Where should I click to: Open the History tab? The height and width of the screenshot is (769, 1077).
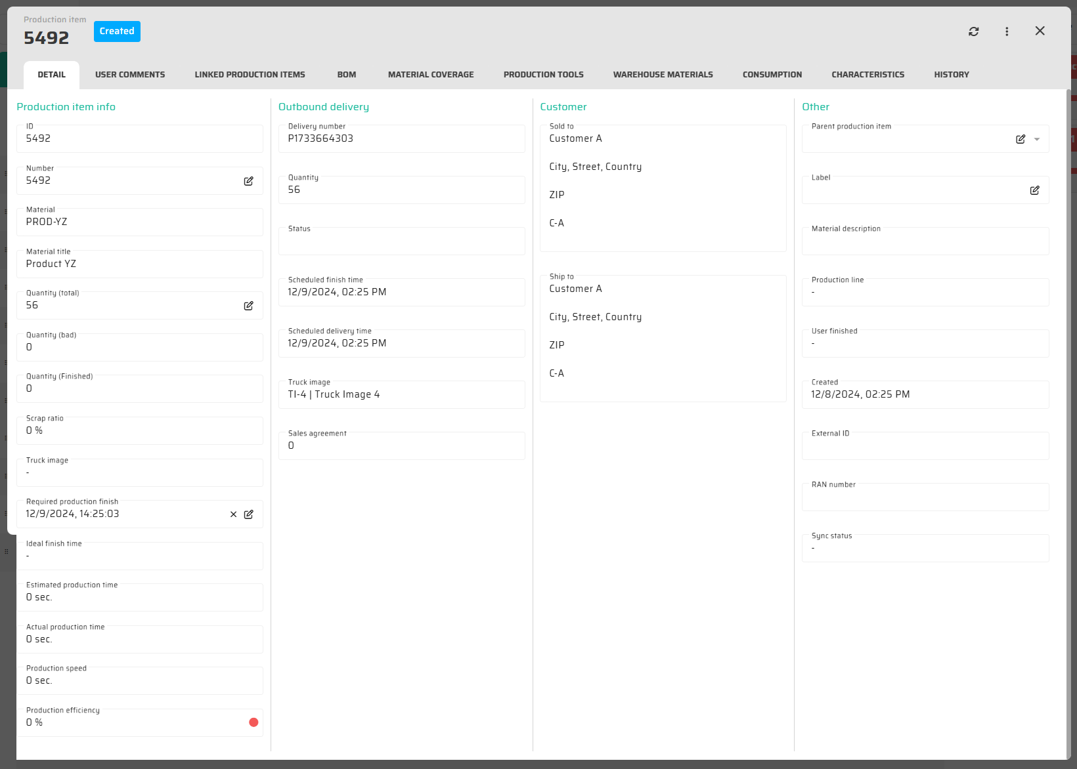[x=951, y=75]
